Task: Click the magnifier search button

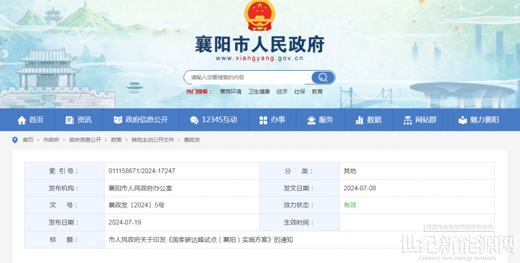Action: (x=323, y=77)
